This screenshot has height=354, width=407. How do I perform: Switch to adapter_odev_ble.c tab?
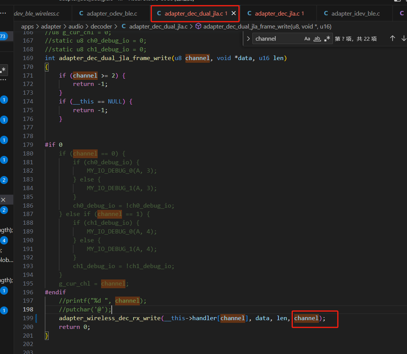pos(108,14)
